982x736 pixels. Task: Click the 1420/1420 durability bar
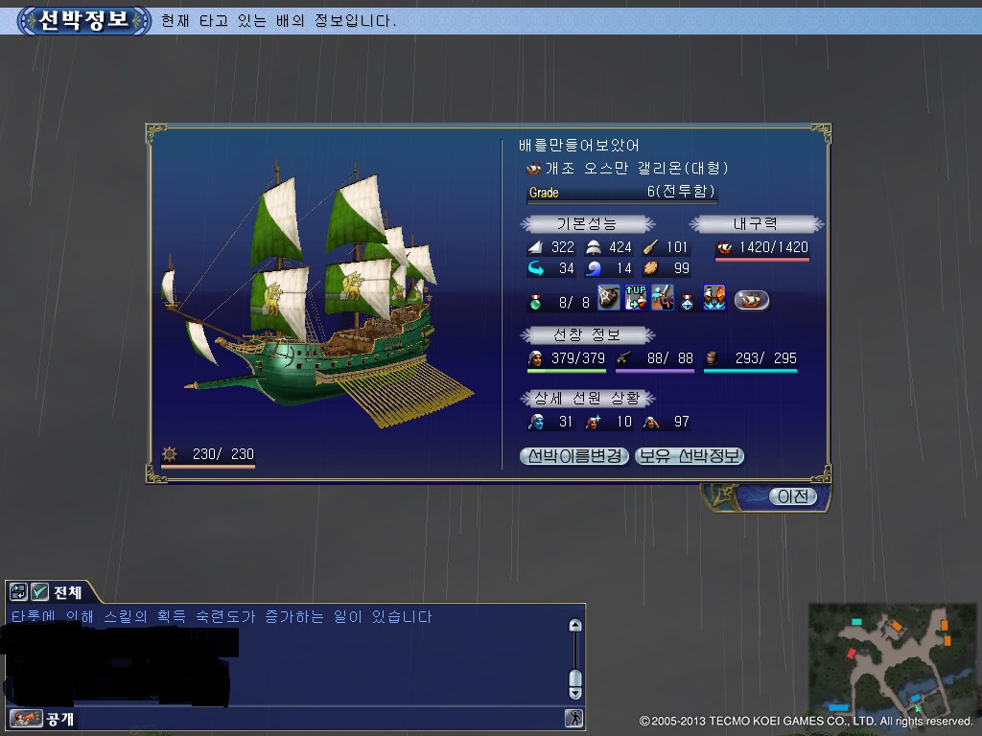[762, 259]
